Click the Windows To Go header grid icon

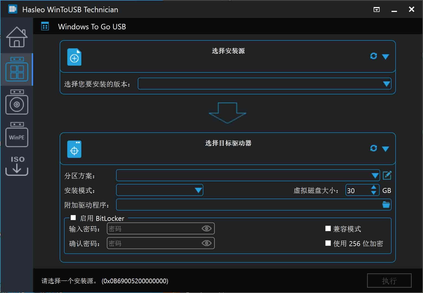tap(45, 26)
